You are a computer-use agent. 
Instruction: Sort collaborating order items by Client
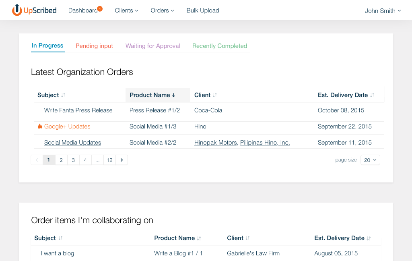[247, 238]
